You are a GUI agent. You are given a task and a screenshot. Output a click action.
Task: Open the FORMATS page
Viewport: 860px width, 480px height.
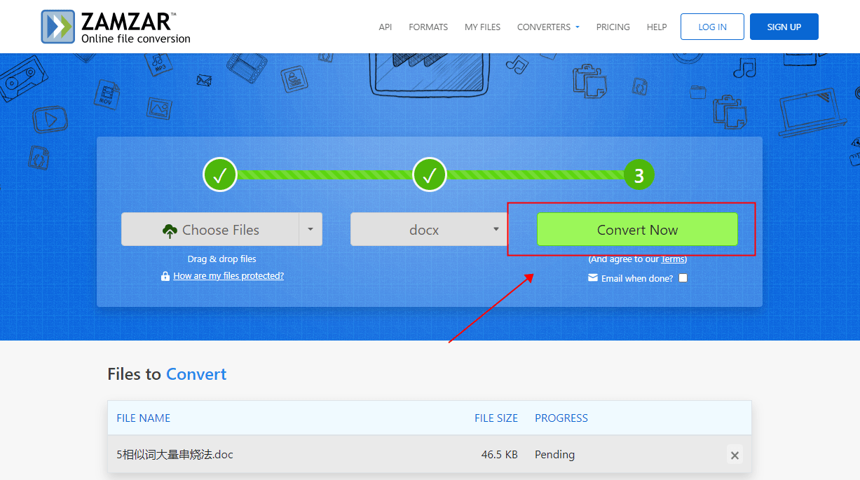(x=428, y=27)
